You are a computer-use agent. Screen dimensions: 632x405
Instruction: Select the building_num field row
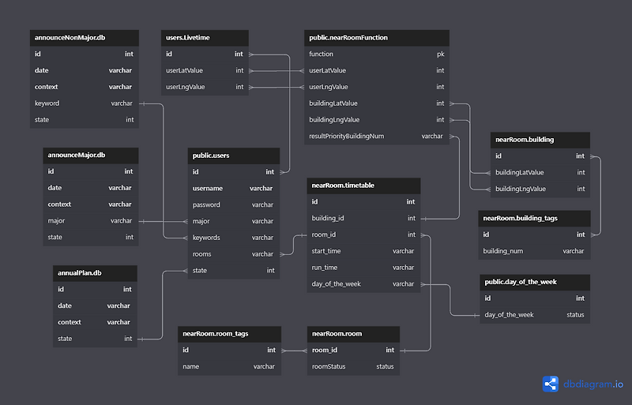534,251
